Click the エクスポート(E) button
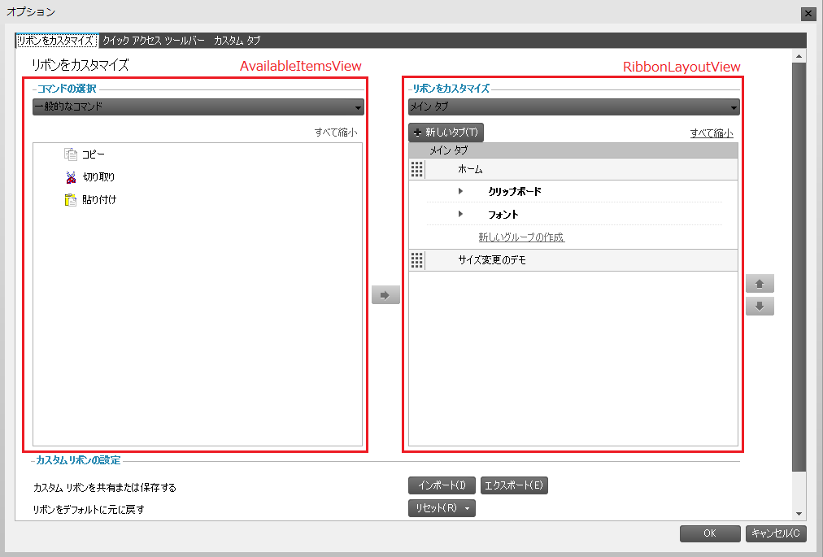823x557 pixels. click(514, 485)
